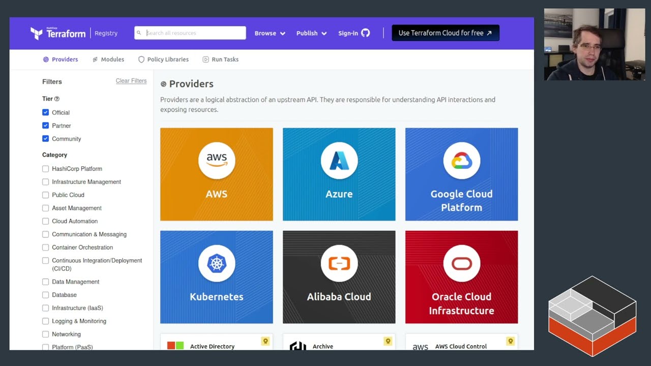Click the Archive HashiCorp logo
The width and height of the screenshot is (651, 366).
pyautogui.click(x=298, y=346)
